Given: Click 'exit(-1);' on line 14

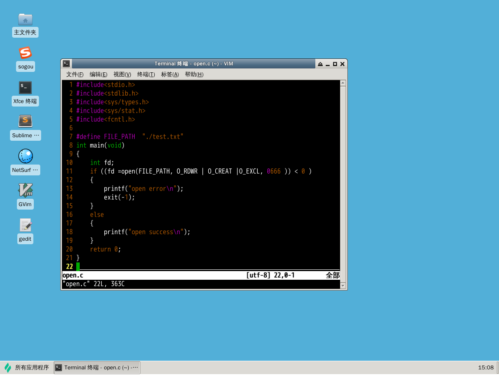Looking at the screenshot, I should coord(120,197).
